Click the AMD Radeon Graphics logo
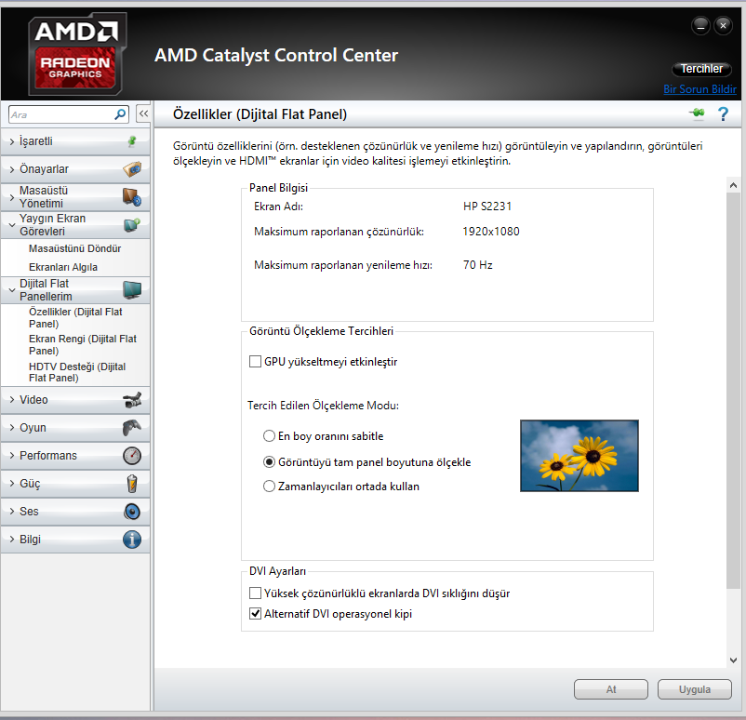This screenshot has width=746, height=720. coord(76,54)
